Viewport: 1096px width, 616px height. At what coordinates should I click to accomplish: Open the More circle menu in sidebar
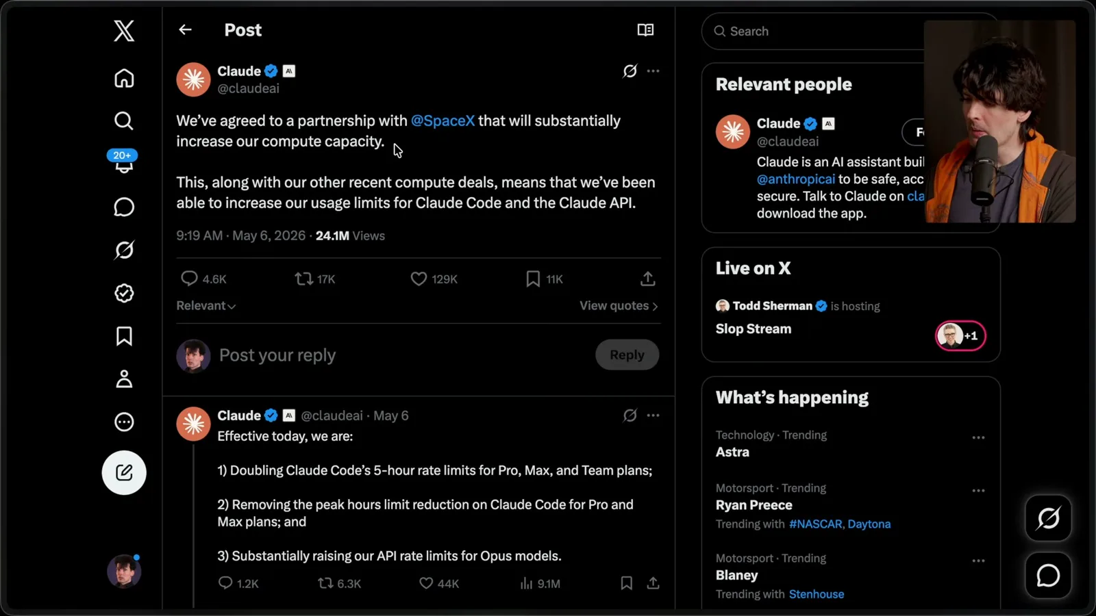point(124,422)
